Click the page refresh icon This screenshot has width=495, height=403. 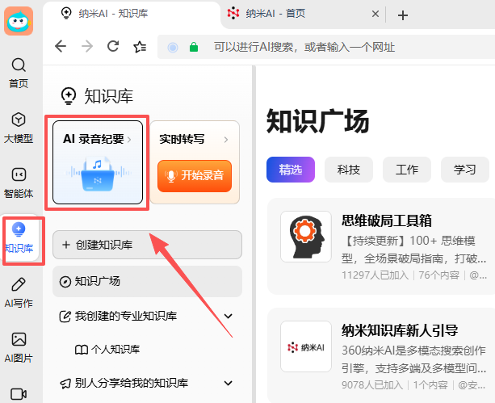pyautogui.click(x=114, y=47)
